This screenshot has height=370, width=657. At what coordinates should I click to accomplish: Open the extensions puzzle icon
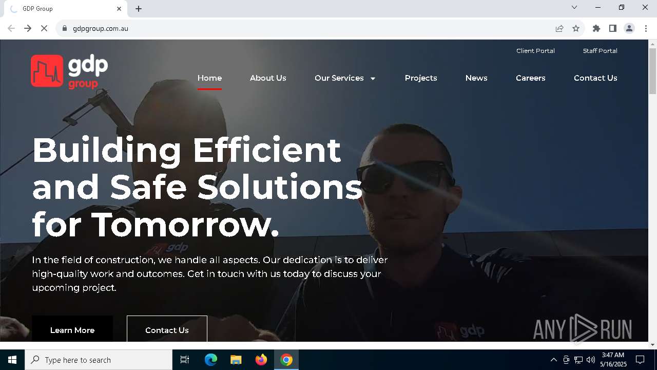coord(596,28)
